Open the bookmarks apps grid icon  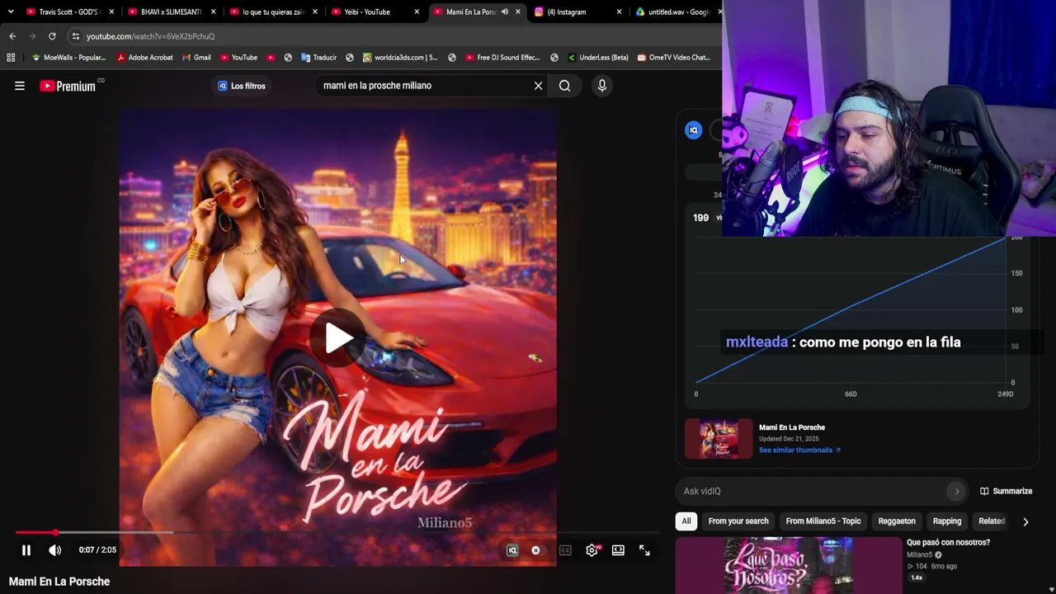pyautogui.click(x=11, y=58)
